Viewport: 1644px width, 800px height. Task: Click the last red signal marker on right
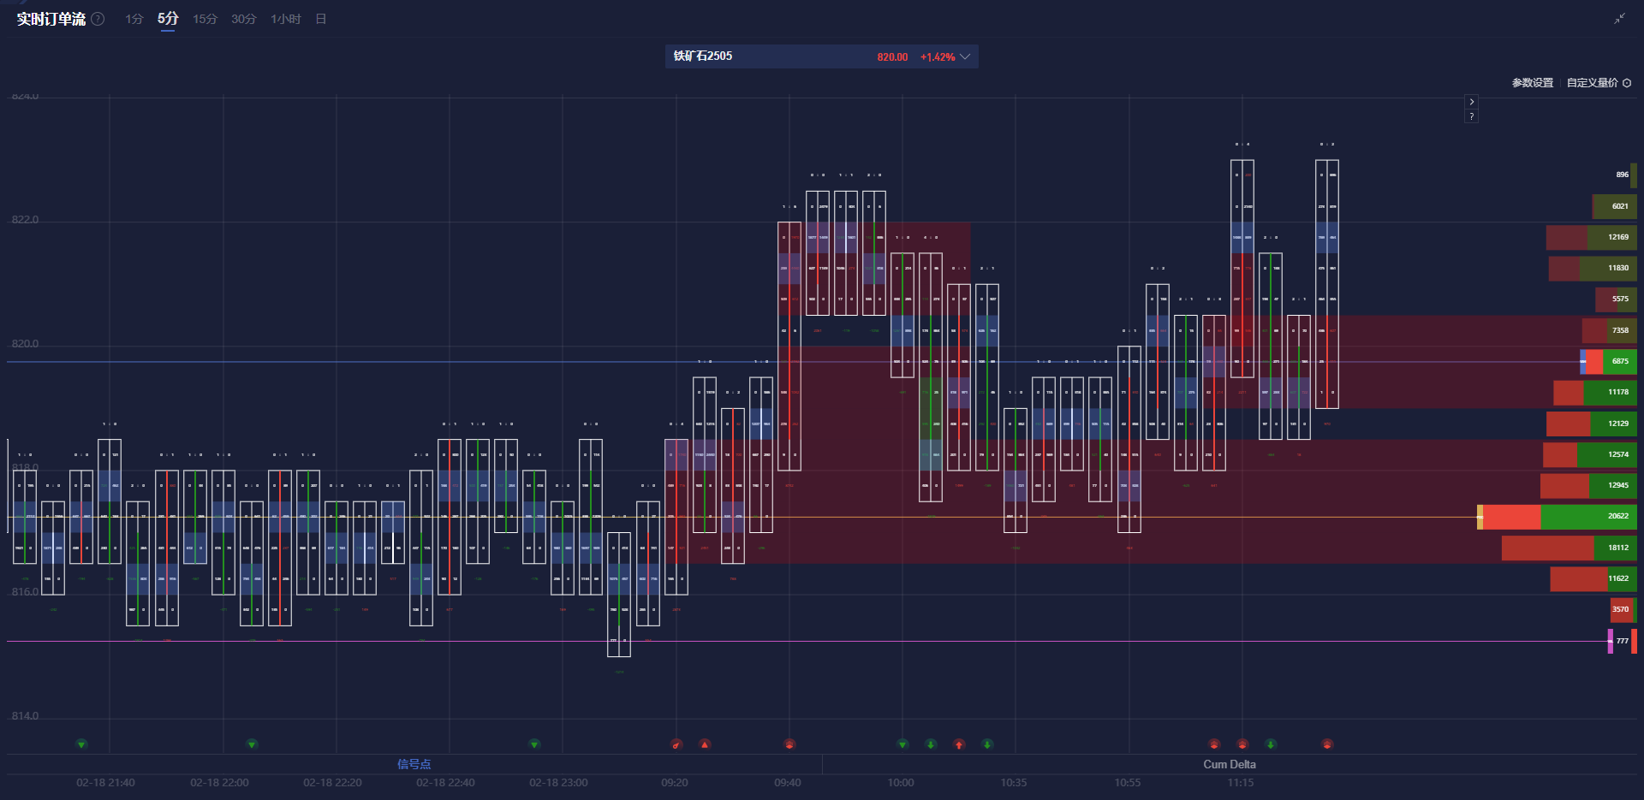click(x=1326, y=744)
